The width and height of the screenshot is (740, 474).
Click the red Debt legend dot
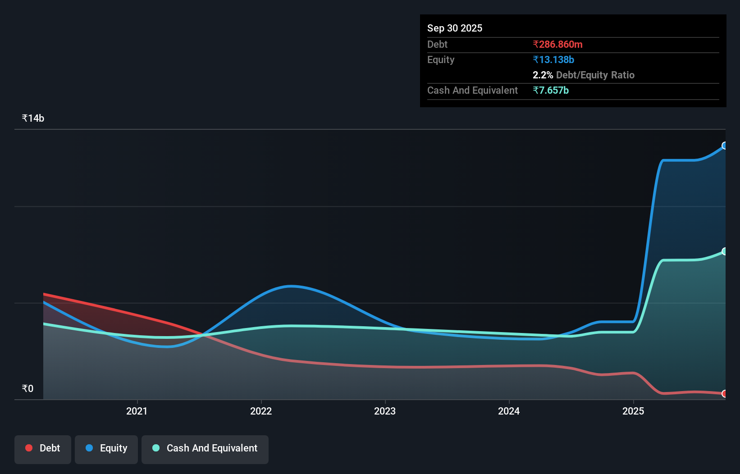tap(28, 448)
